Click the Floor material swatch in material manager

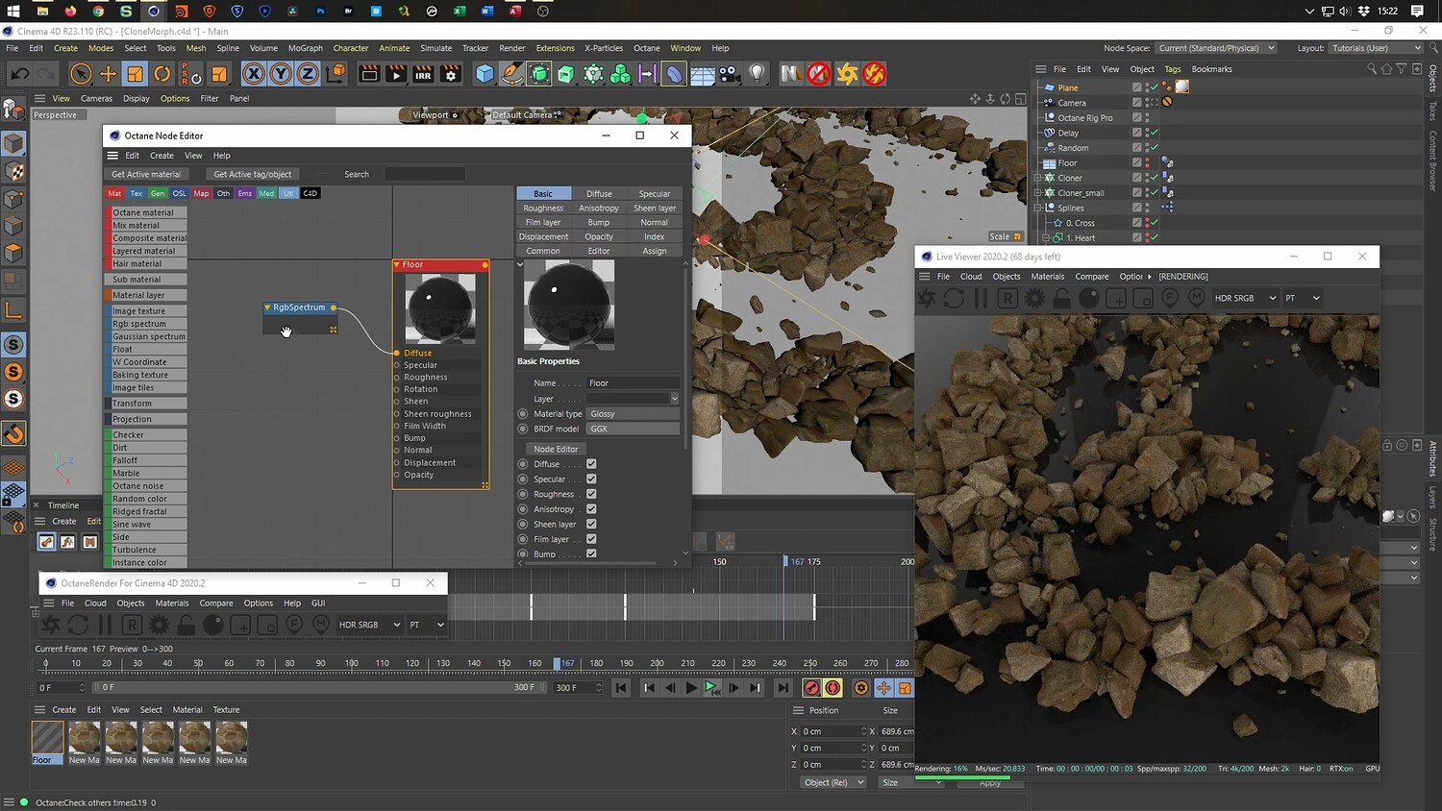47,738
